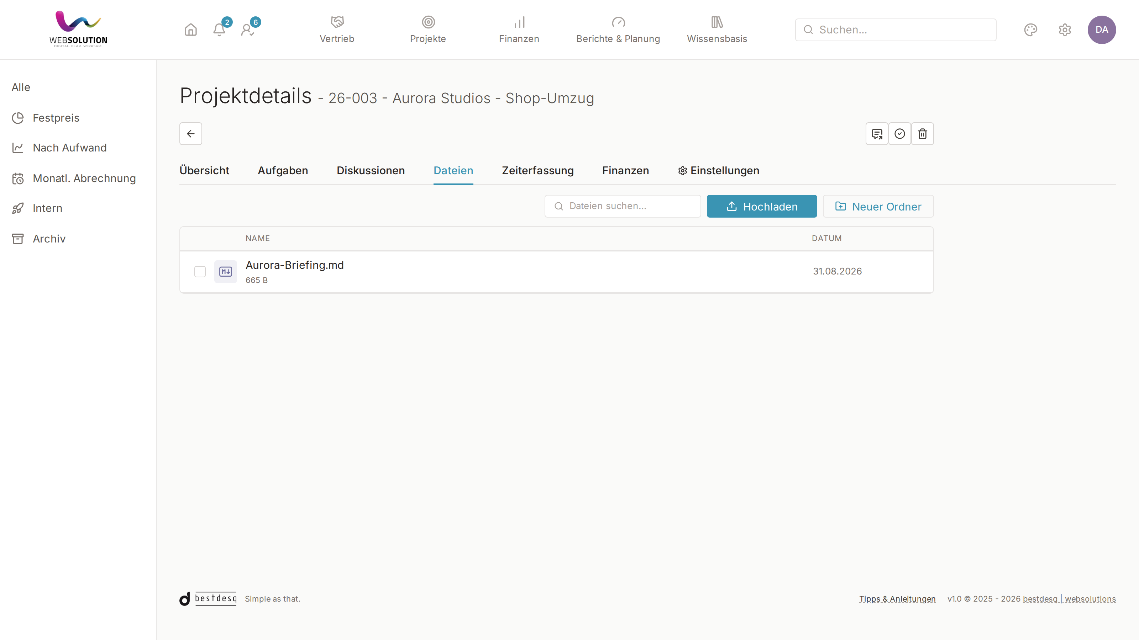Viewport: 1139px width, 640px height.
Task: Open the Tipps & Anleitungen link
Action: [x=897, y=598]
